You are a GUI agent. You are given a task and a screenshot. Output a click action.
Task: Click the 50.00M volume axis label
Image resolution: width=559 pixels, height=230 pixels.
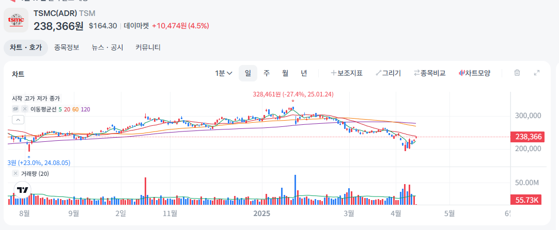click(x=528, y=183)
